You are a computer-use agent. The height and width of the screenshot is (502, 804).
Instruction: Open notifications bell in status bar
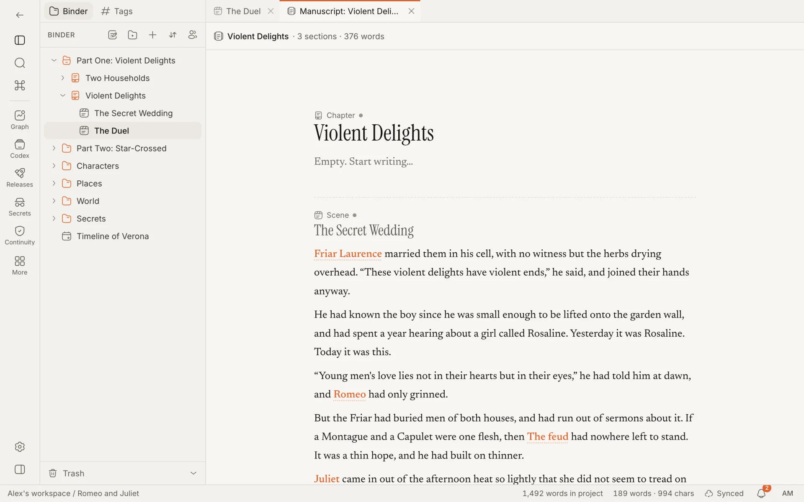coord(761,494)
